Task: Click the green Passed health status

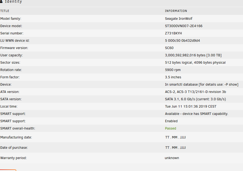Action: pos(171,128)
